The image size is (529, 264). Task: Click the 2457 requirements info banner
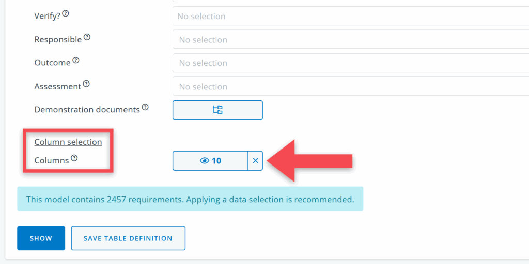(x=190, y=199)
